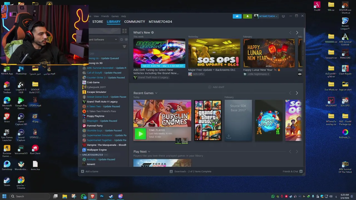The image size is (356, 200).
Task: Play Burglin' Gnomes with green play button
Action: point(140,134)
